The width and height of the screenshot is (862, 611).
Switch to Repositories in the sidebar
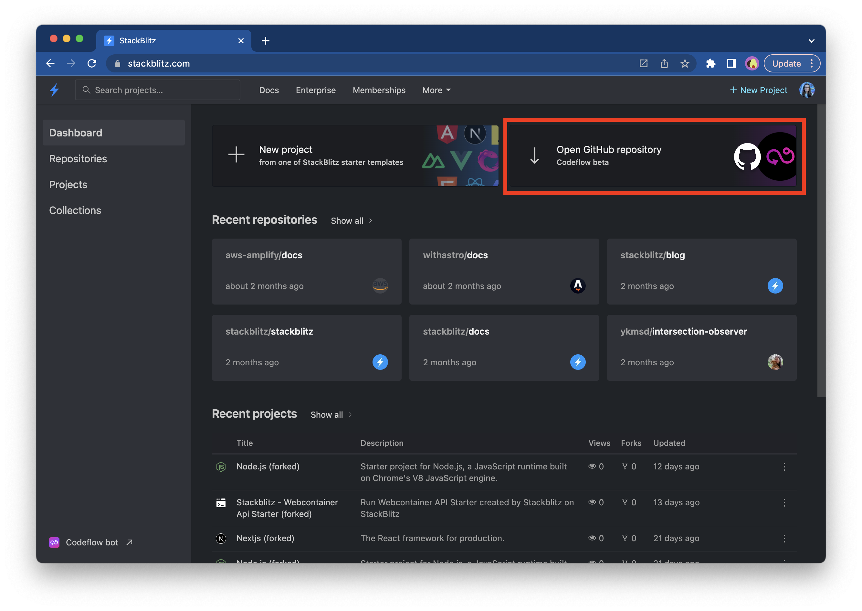78,158
